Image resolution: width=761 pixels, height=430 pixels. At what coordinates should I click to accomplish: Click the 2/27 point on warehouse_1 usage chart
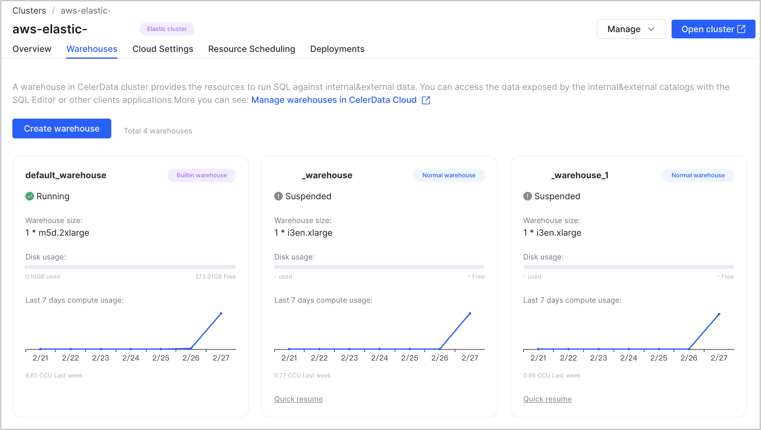pyautogui.click(x=719, y=314)
